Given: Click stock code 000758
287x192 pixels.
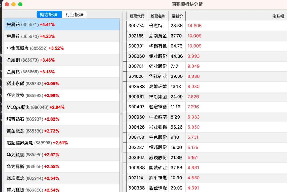Looking at the screenshot, I should coord(136,137).
